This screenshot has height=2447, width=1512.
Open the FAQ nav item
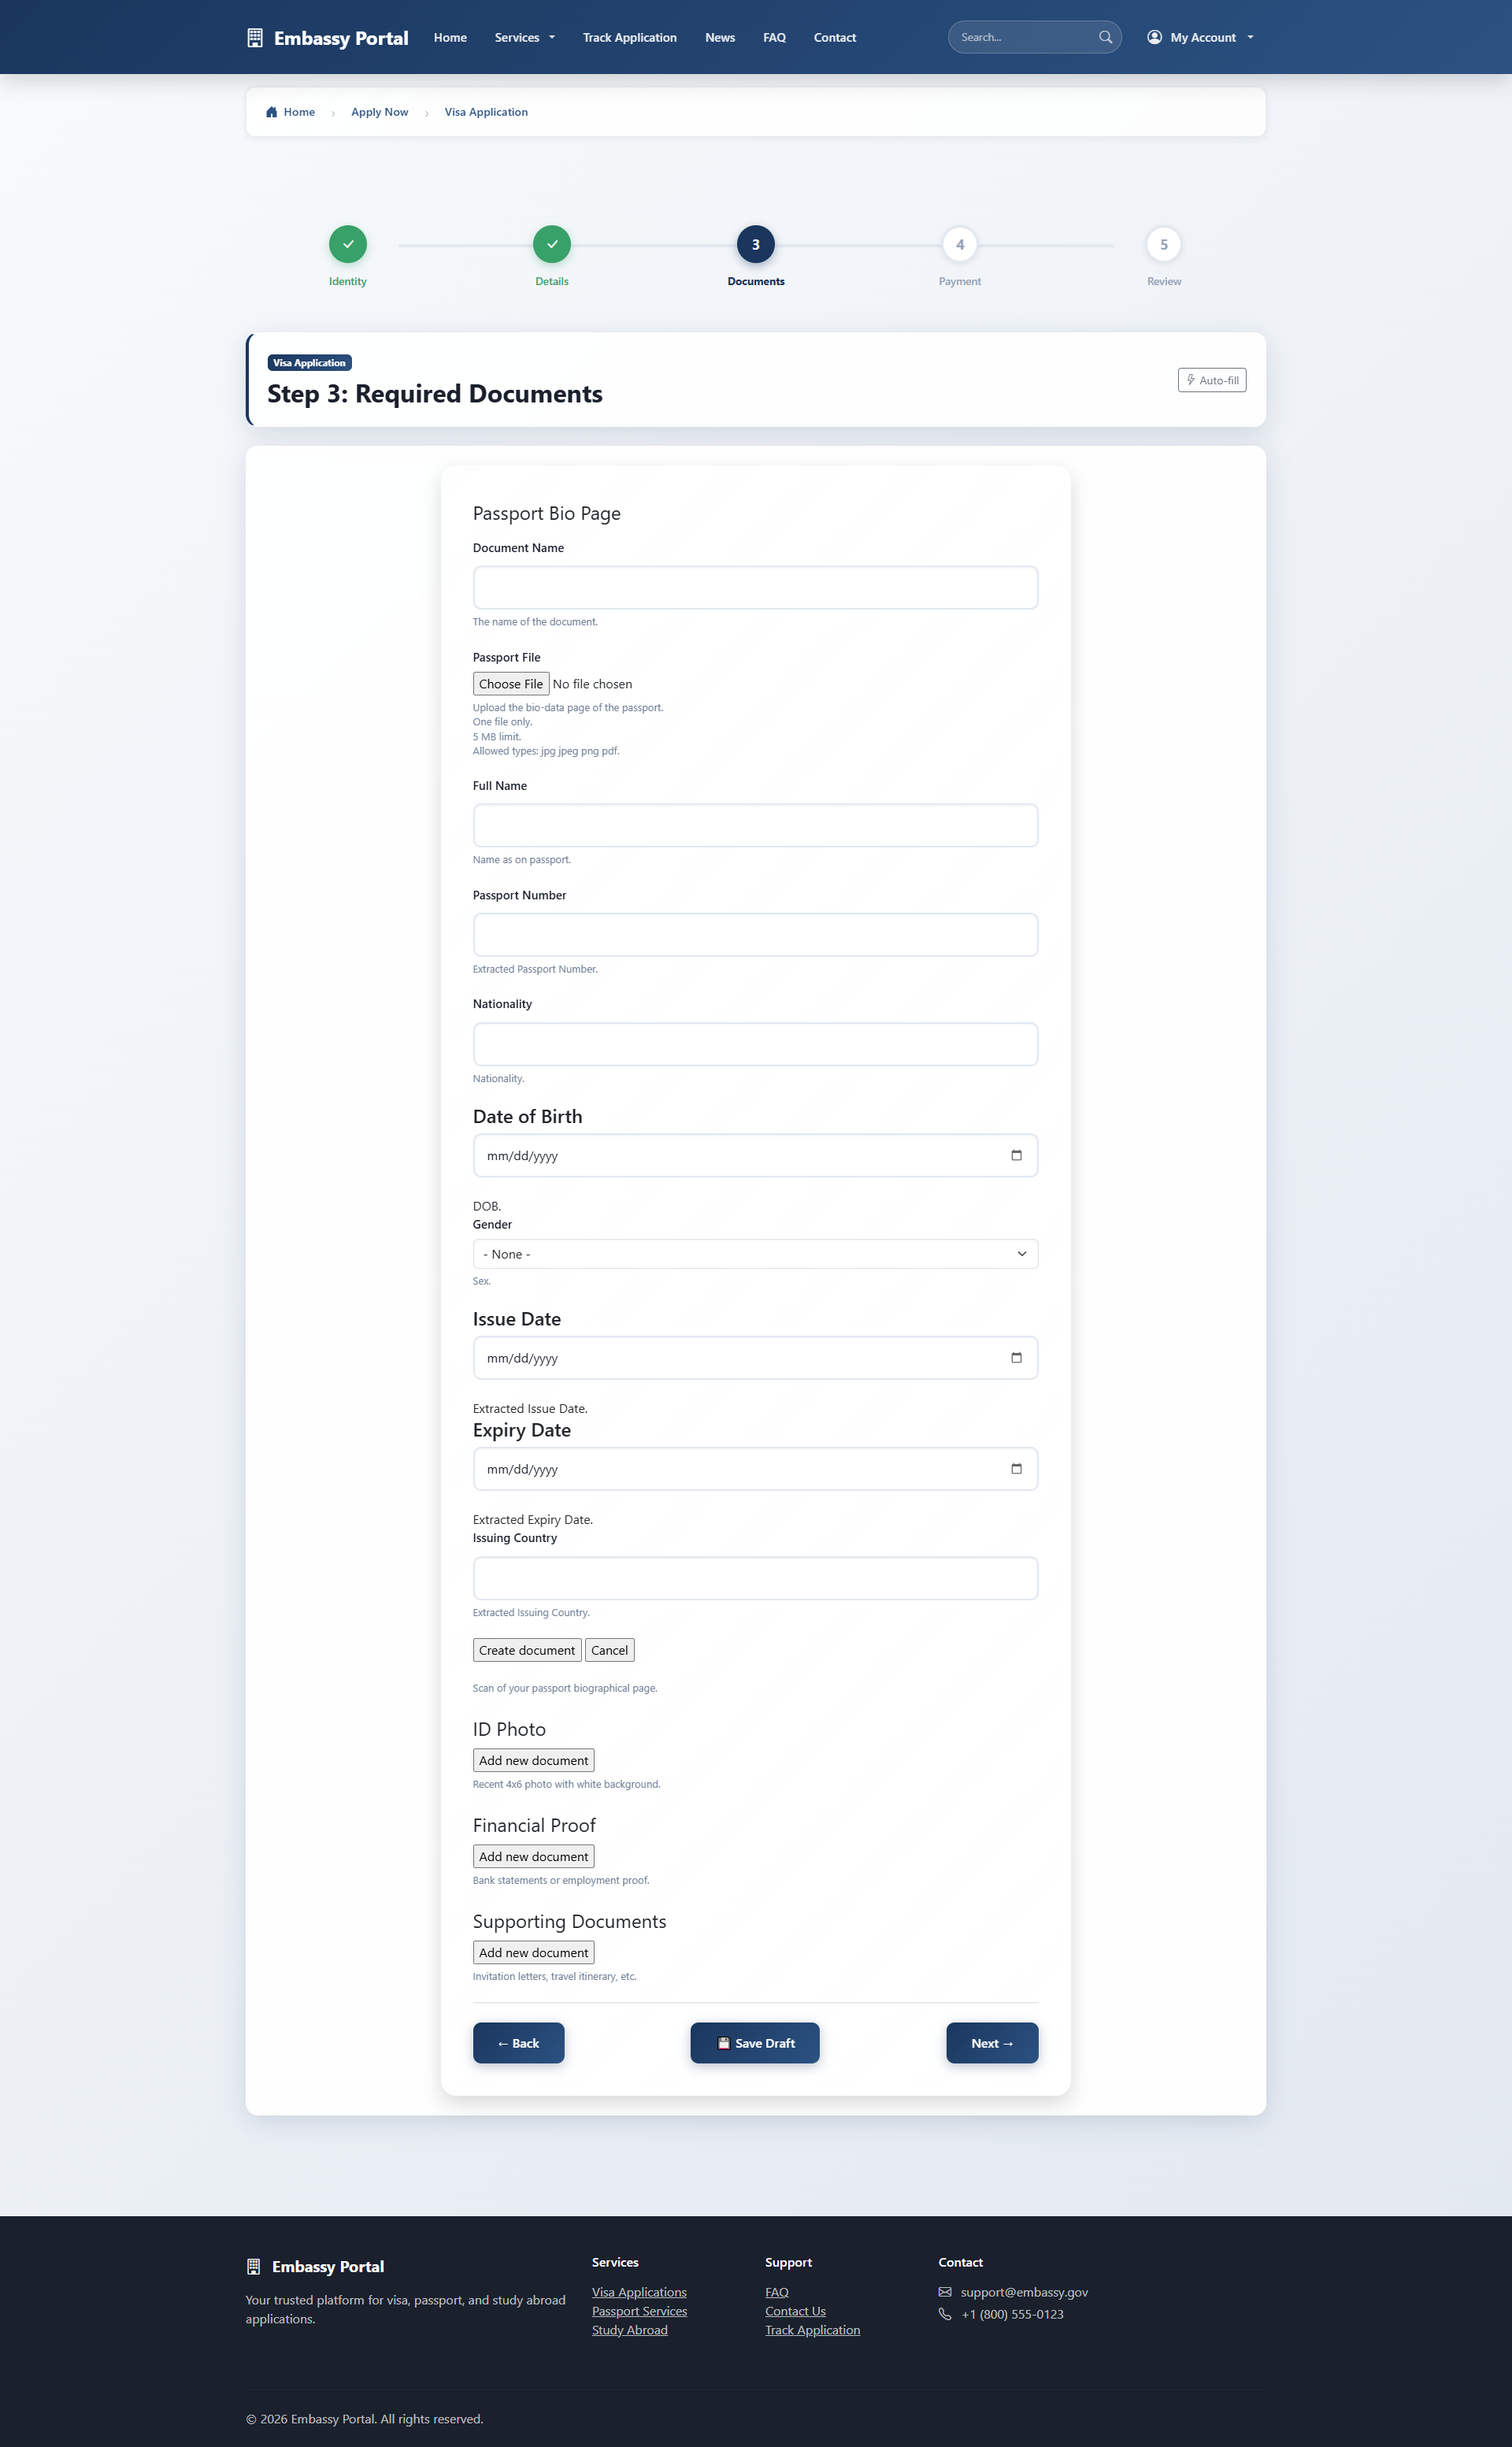click(x=774, y=38)
